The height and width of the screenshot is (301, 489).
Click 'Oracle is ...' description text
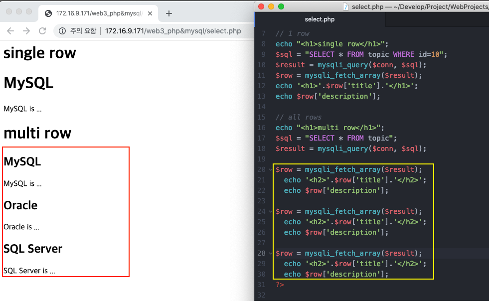[x=21, y=227]
